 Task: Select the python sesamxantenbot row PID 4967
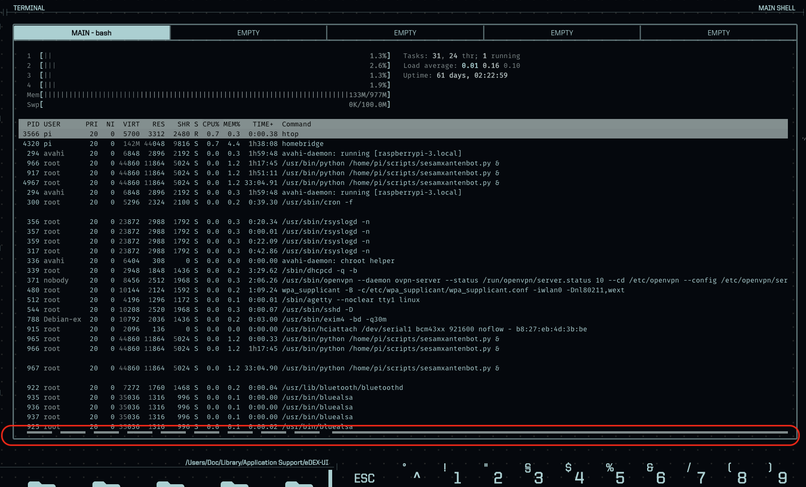(x=403, y=183)
